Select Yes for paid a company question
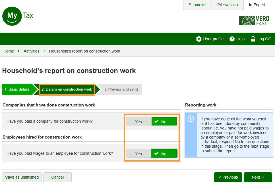 point(138,122)
